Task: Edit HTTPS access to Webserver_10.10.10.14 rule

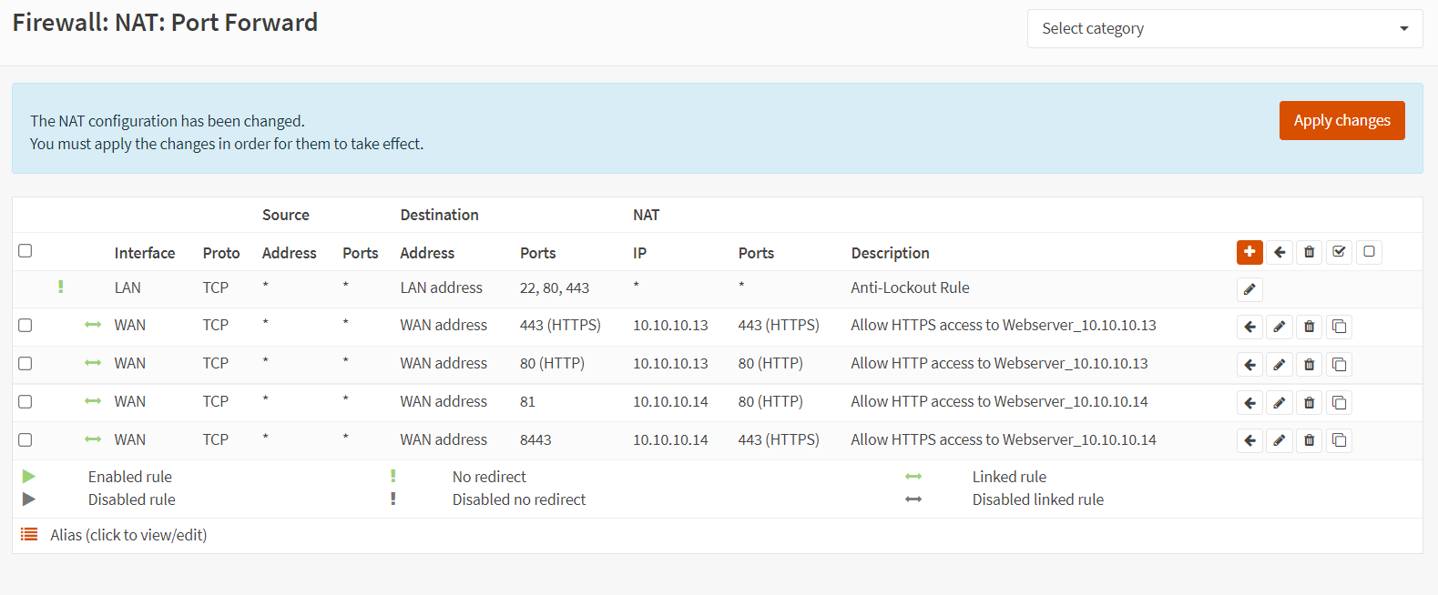Action: coord(1280,441)
